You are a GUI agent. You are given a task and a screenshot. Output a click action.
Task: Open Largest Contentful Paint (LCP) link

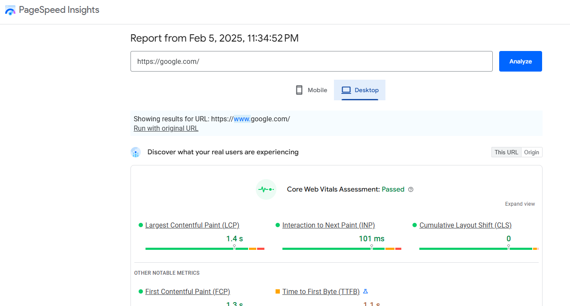[x=192, y=225]
